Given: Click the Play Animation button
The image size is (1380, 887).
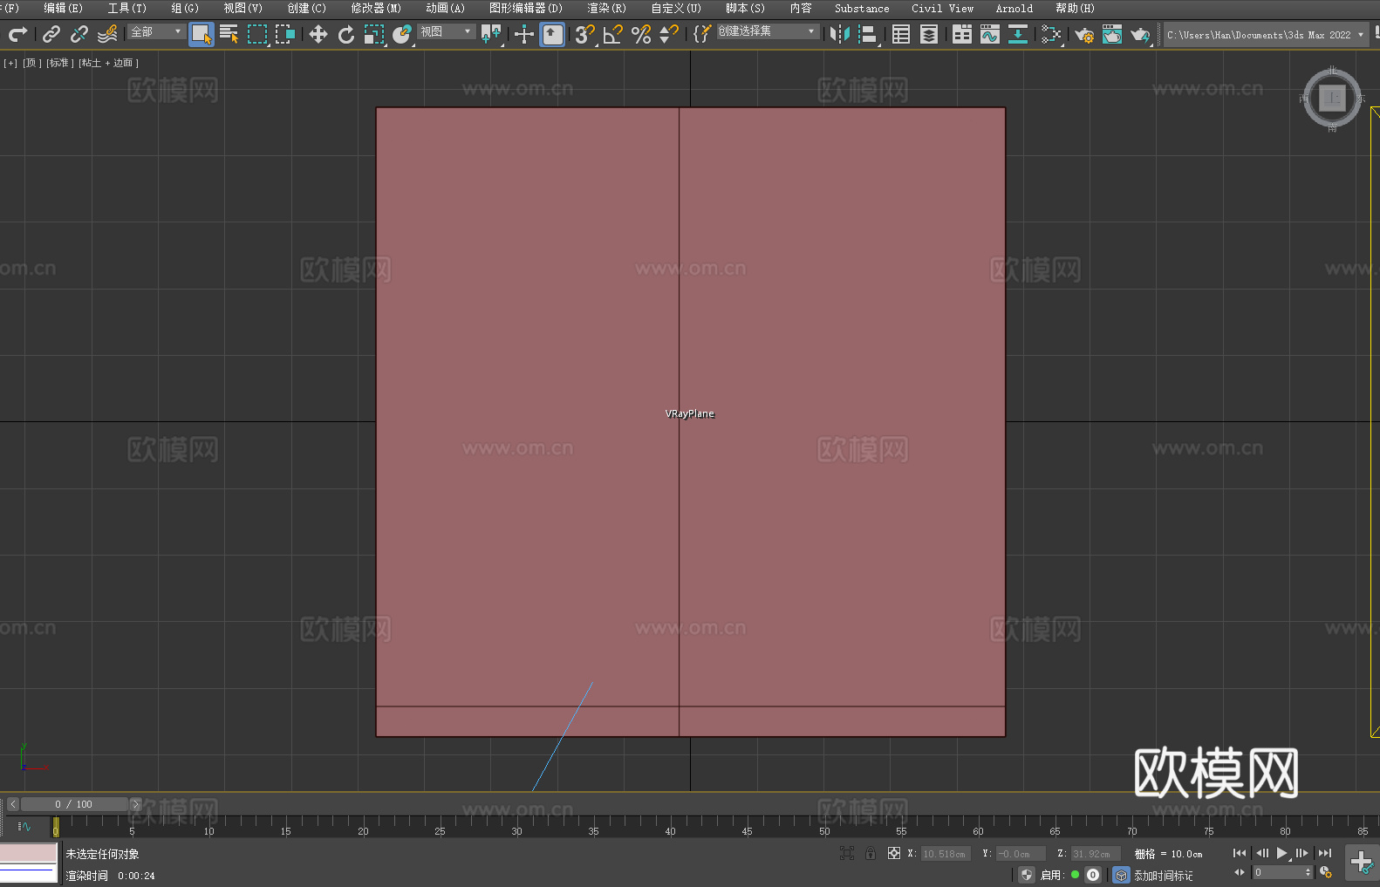Looking at the screenshot, I should click(1282, 853).
